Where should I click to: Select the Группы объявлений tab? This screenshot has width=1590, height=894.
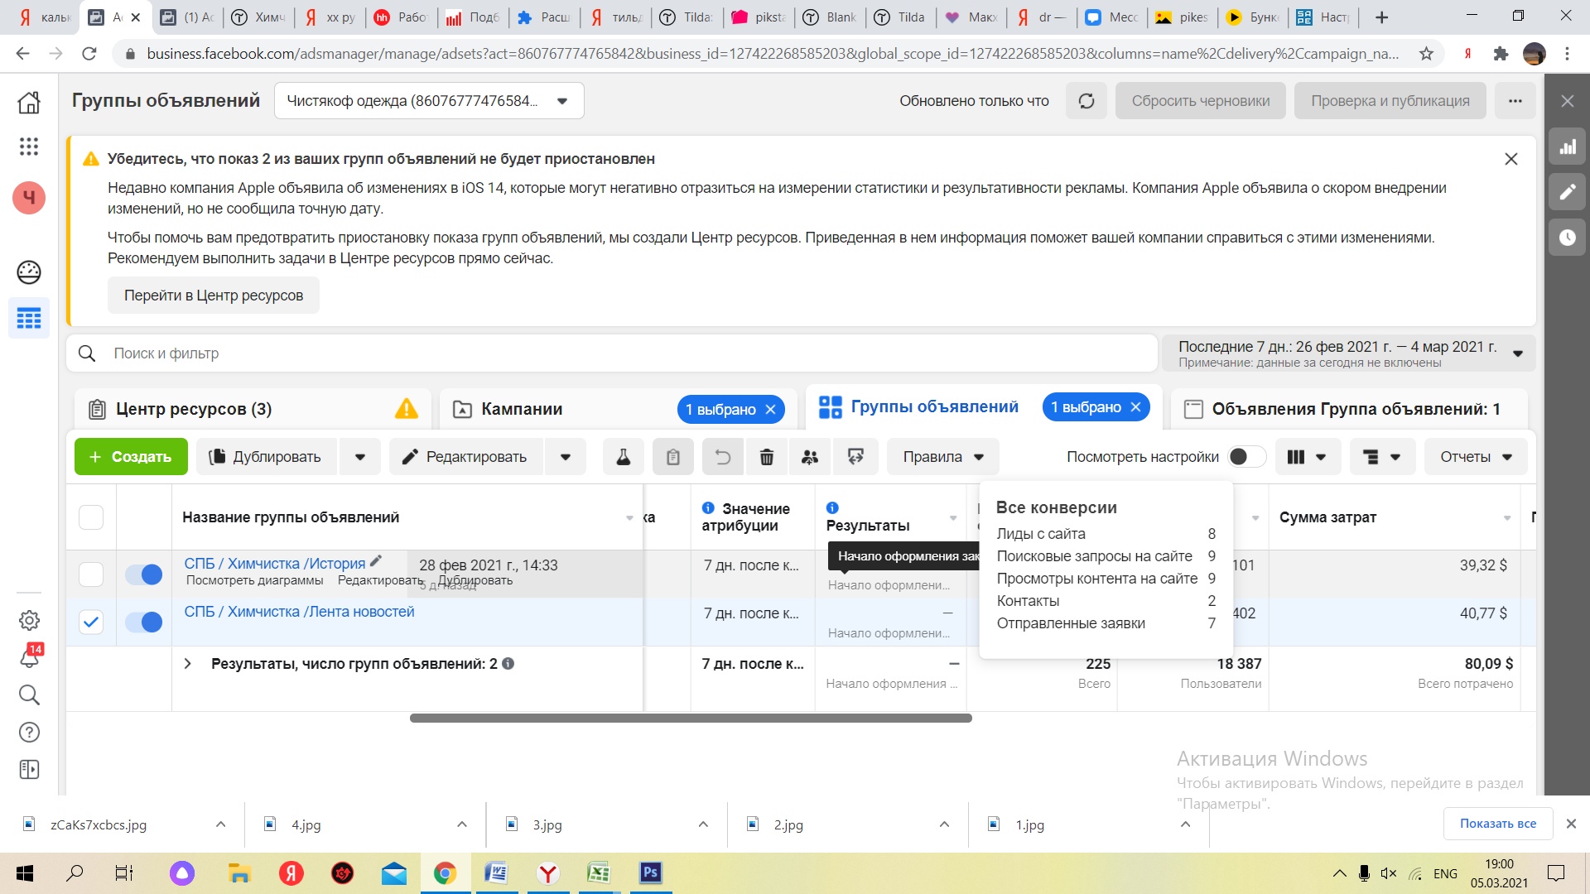coord(934,407)
